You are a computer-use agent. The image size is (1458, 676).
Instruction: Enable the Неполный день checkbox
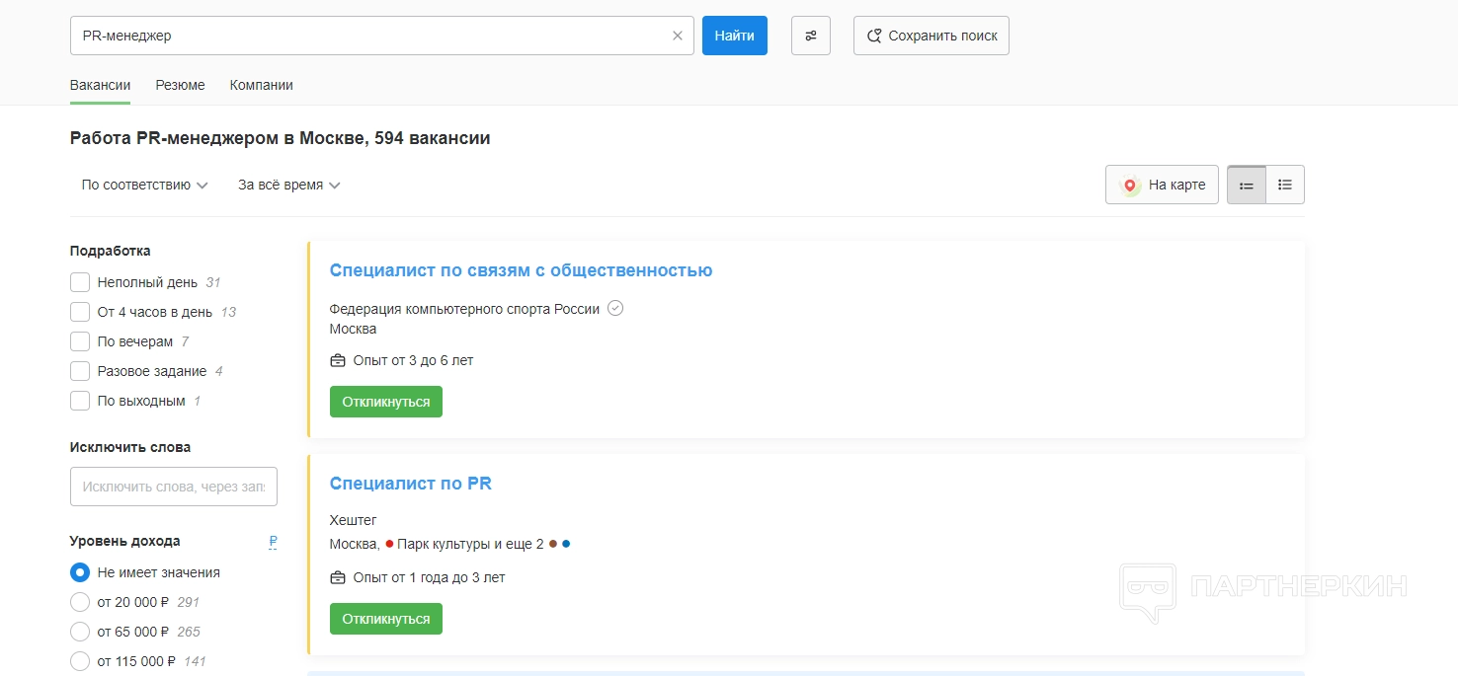pyautogui.click(x=80, y=283)
